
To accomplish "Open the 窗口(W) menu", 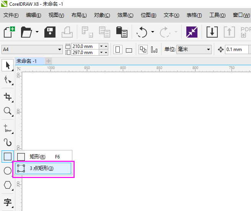I will coord(241,15).
